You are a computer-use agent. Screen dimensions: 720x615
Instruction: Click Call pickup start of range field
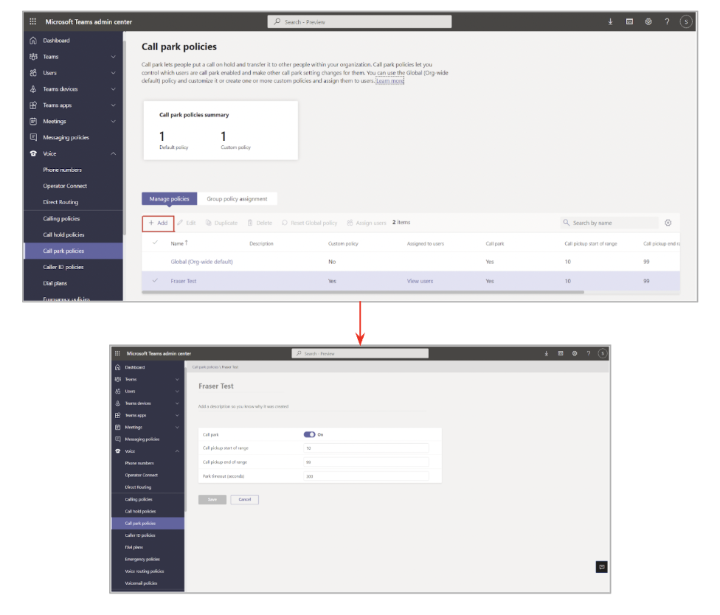366,448
